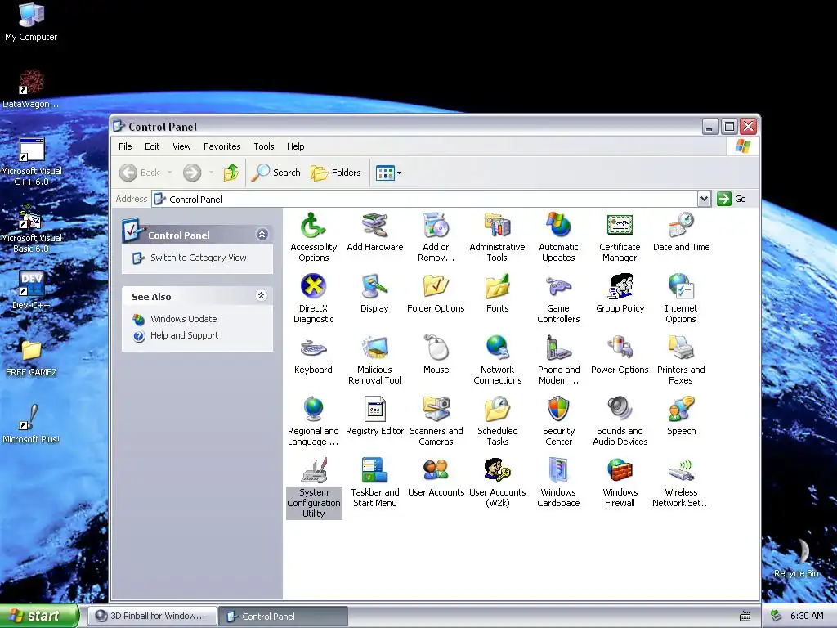Open the Favorites menu
This screenshot has width=837, height=628.
point(222,146)
